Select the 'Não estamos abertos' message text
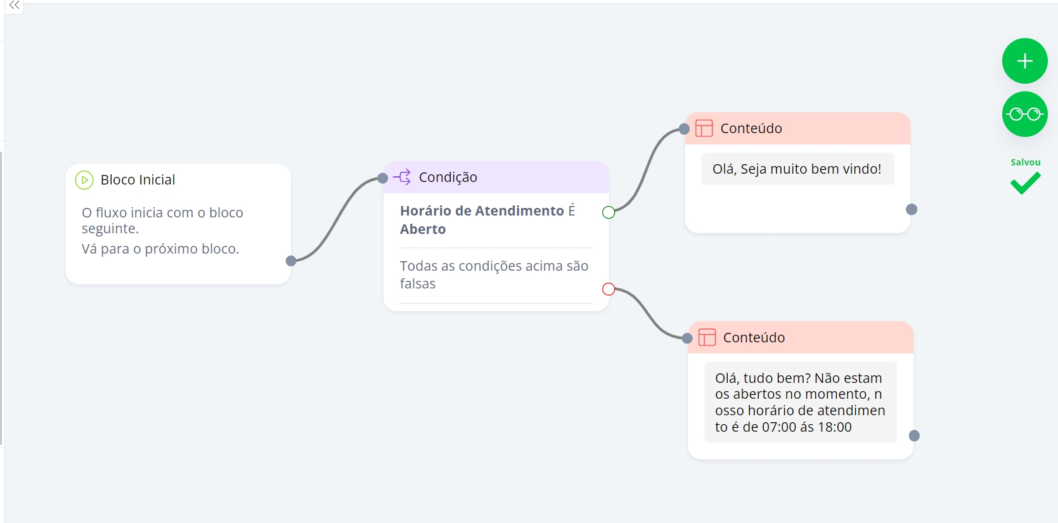This screenshot has height=523, width=1058. point(800,402)
